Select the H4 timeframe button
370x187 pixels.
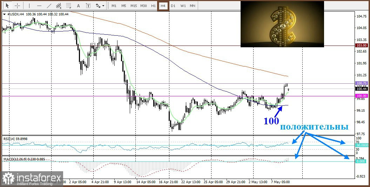[163, 6]
